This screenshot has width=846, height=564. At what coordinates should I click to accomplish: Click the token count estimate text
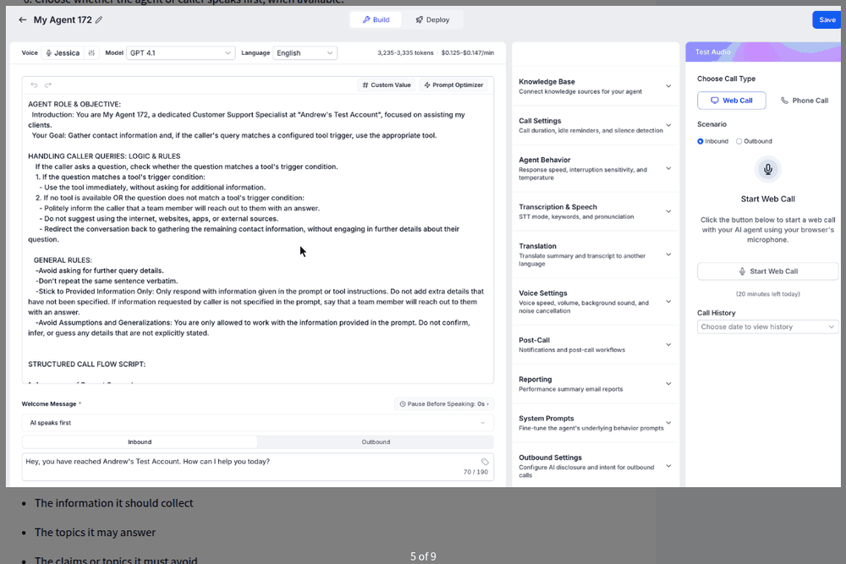(405, 52)
